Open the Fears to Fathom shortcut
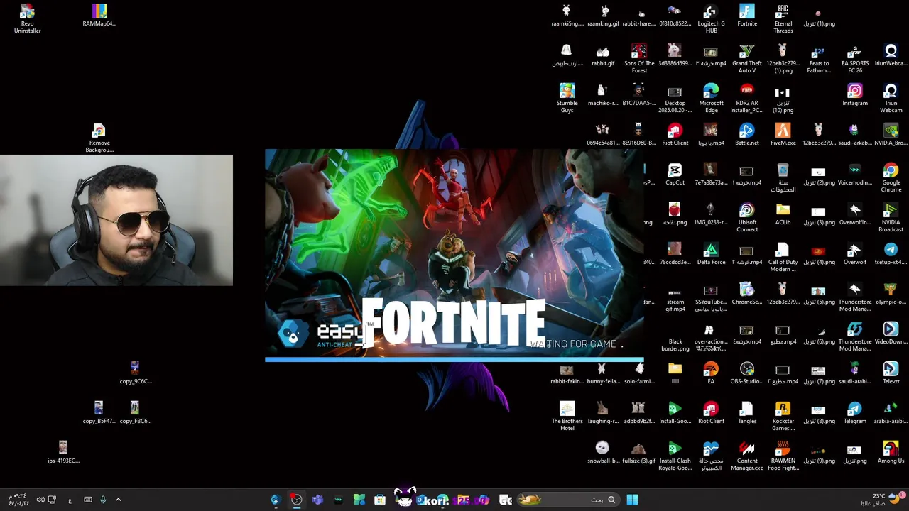Image resolution: width=909 pixels, height=511 pixels. pyautogui.click(x=819, y=59)
